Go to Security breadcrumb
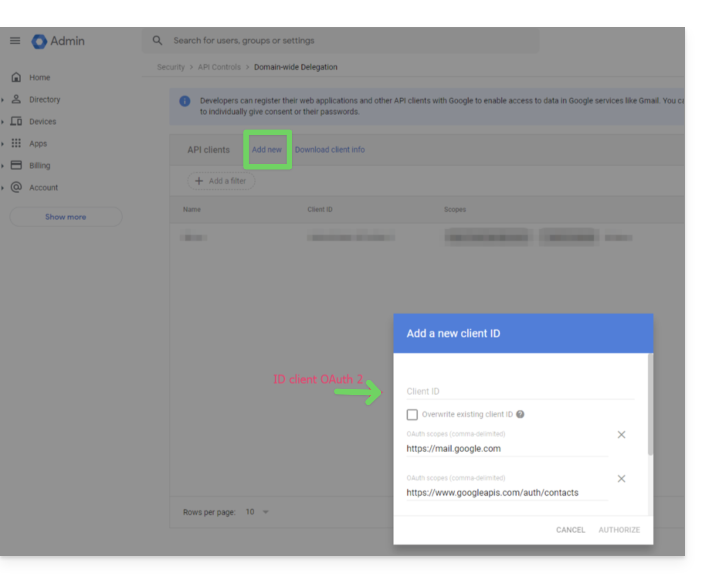 (x=171, y=67)
